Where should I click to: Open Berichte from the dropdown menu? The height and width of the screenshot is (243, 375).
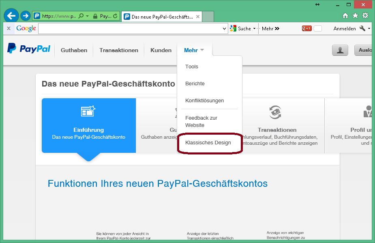195,84
